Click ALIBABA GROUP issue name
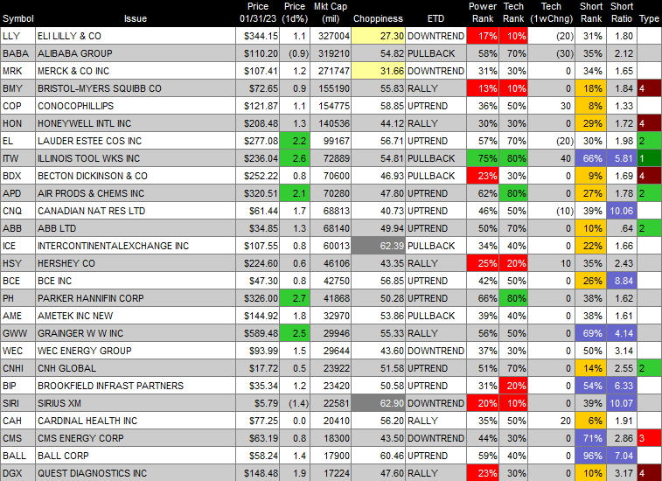This screenshot has height=481, width=662. (74, 53)
